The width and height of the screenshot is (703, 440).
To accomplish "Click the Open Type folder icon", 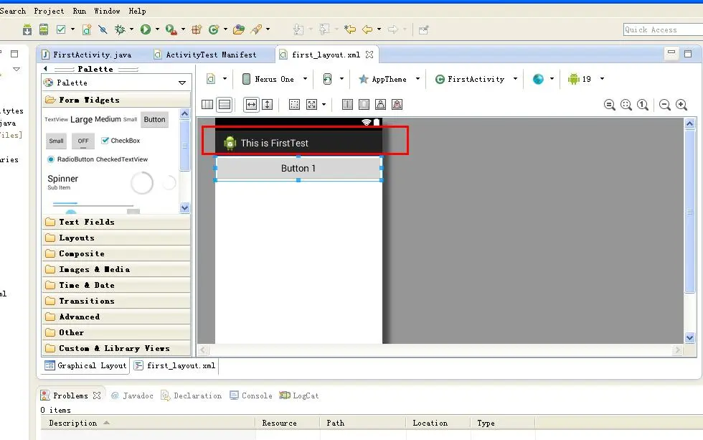I will (x=239, y=29).
